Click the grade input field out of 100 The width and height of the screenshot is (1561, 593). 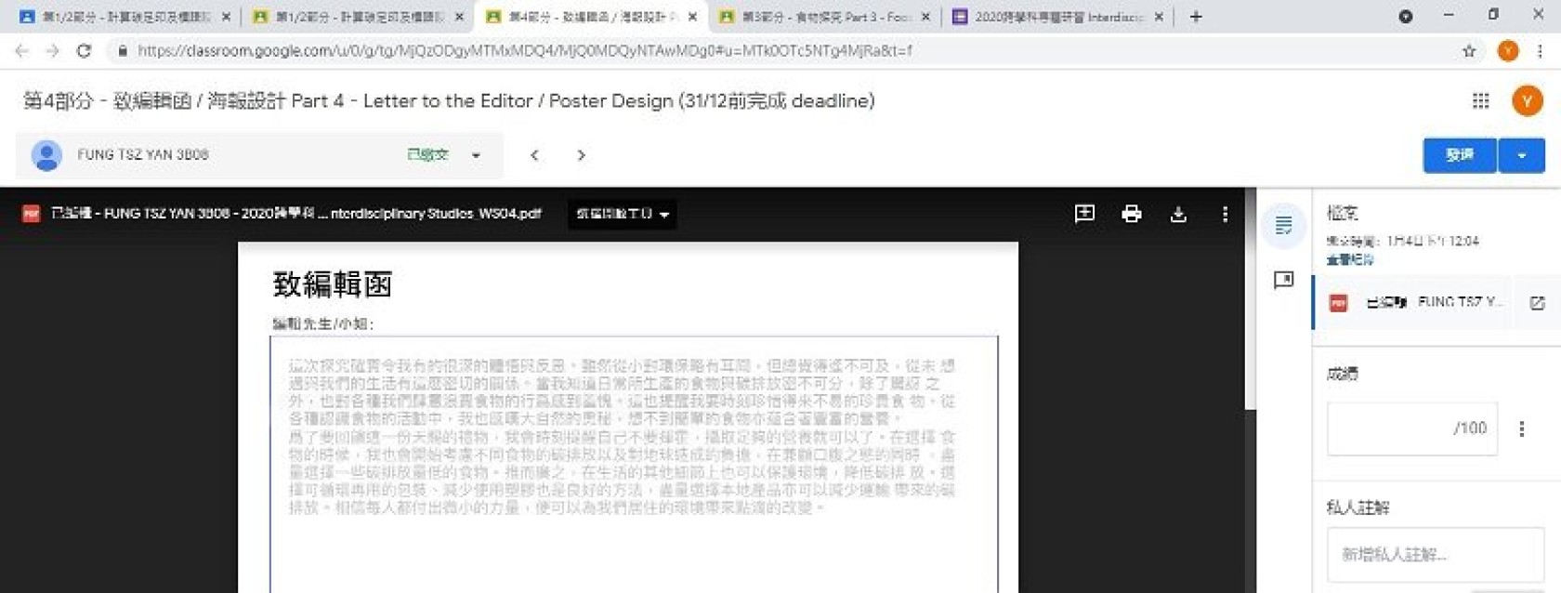point(1410,428)
